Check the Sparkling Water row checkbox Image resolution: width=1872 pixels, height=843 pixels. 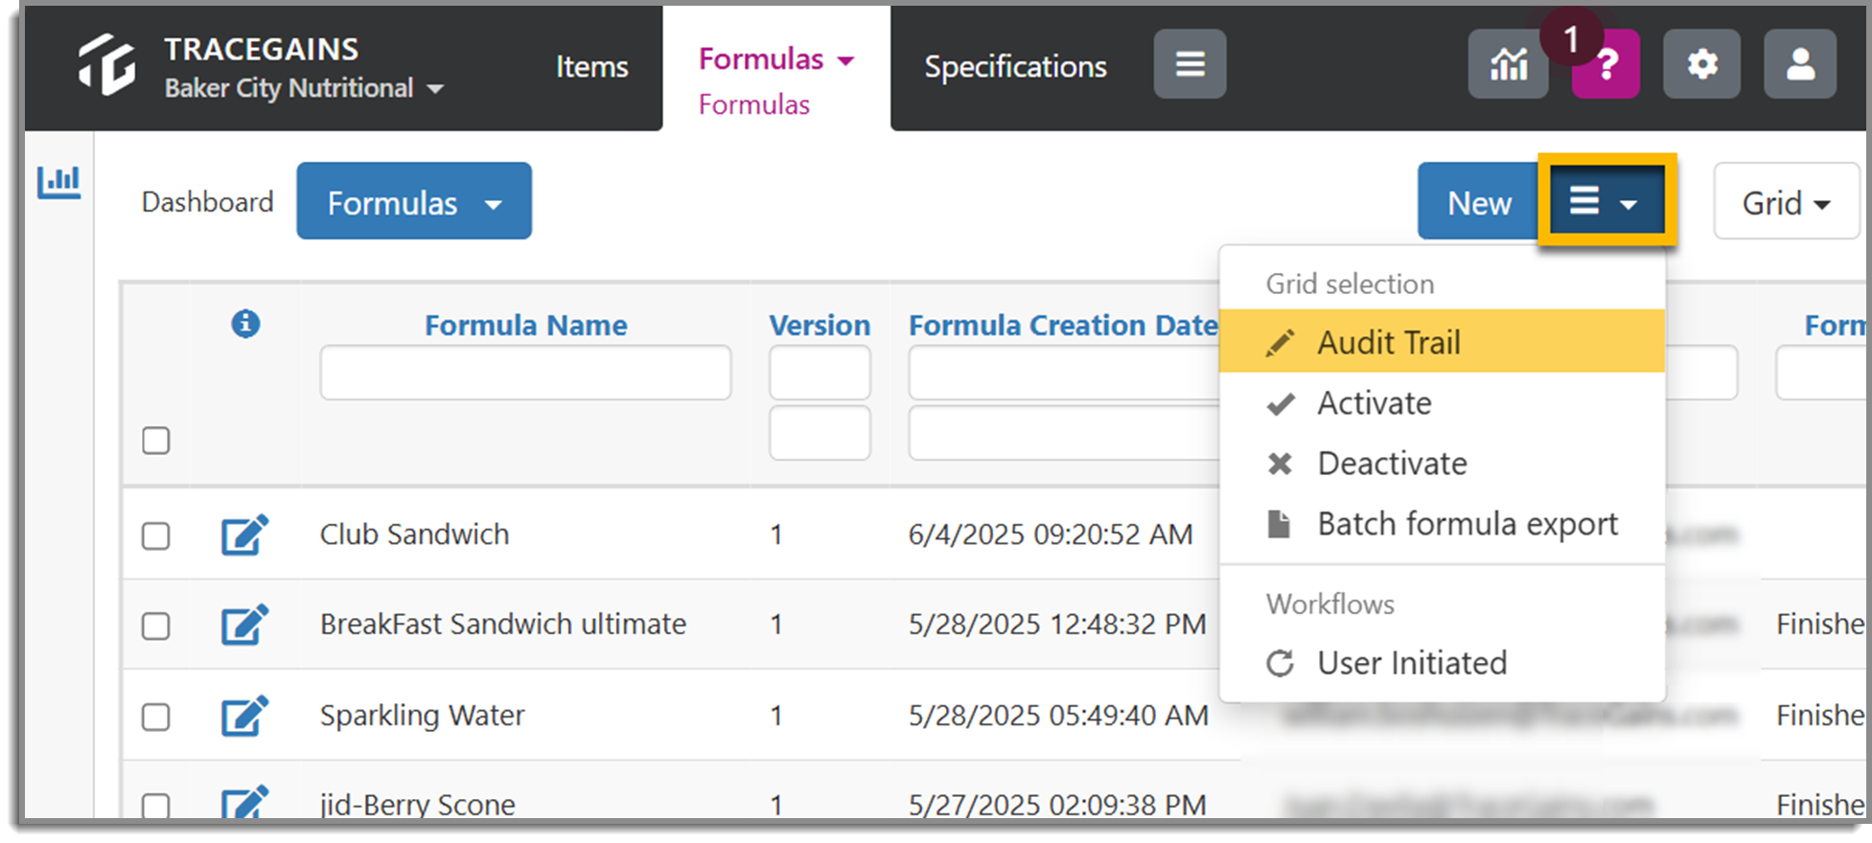pyautogui.click(x=156, y=717)
